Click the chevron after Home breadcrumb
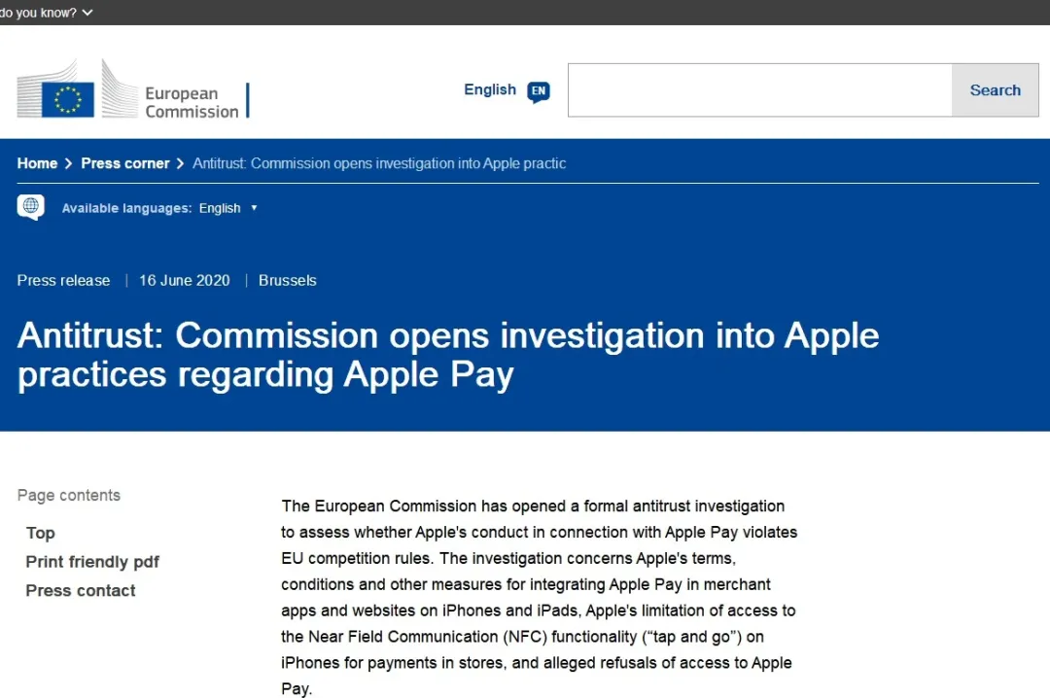1050x698 pixels. pyautogui.click(x=68, y=163)
